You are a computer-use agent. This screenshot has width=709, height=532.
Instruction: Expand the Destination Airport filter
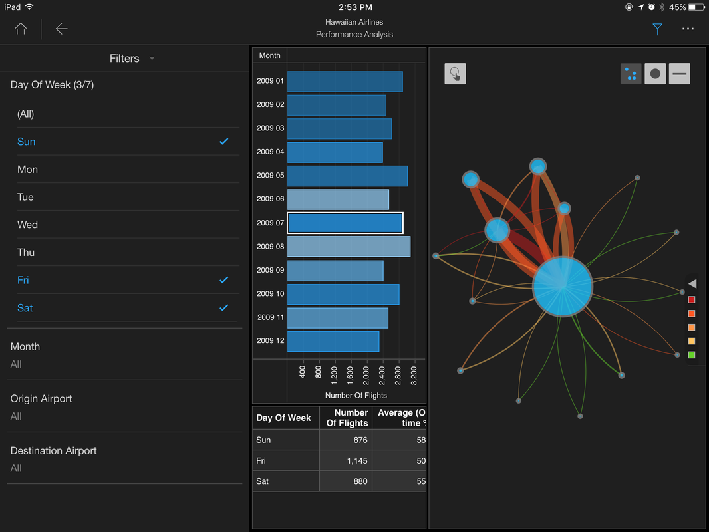click(x=125, y=459)
